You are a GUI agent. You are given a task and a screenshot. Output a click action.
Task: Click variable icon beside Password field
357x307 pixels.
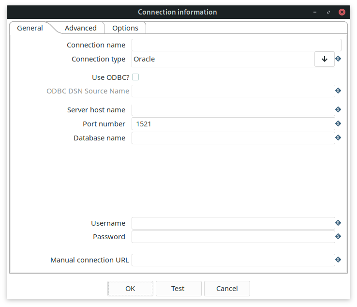(338, 237)
